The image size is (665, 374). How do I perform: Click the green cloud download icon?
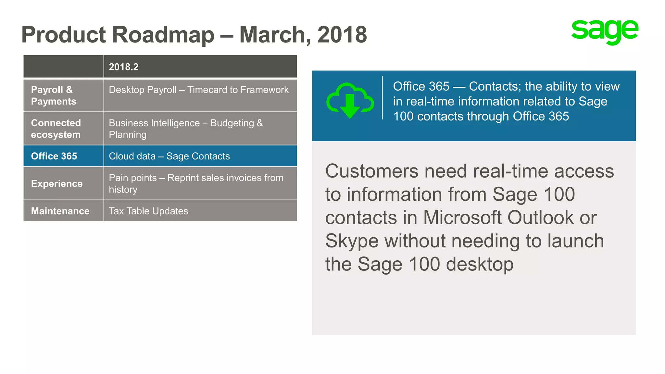click(x=350, y=100)
